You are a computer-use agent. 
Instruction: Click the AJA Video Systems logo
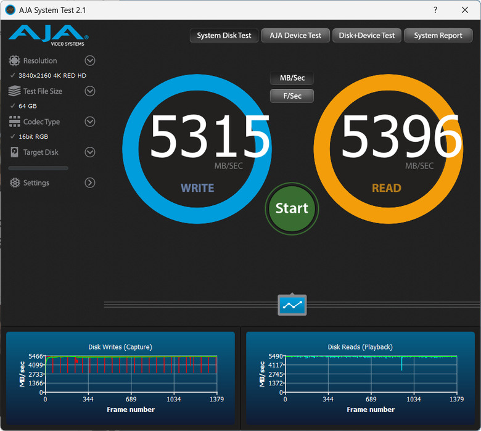coord(49,36)
